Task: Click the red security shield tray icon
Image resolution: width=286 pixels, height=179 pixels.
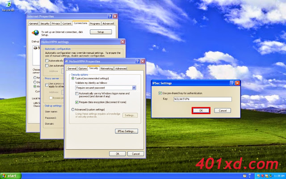Action: pos(262,176)
